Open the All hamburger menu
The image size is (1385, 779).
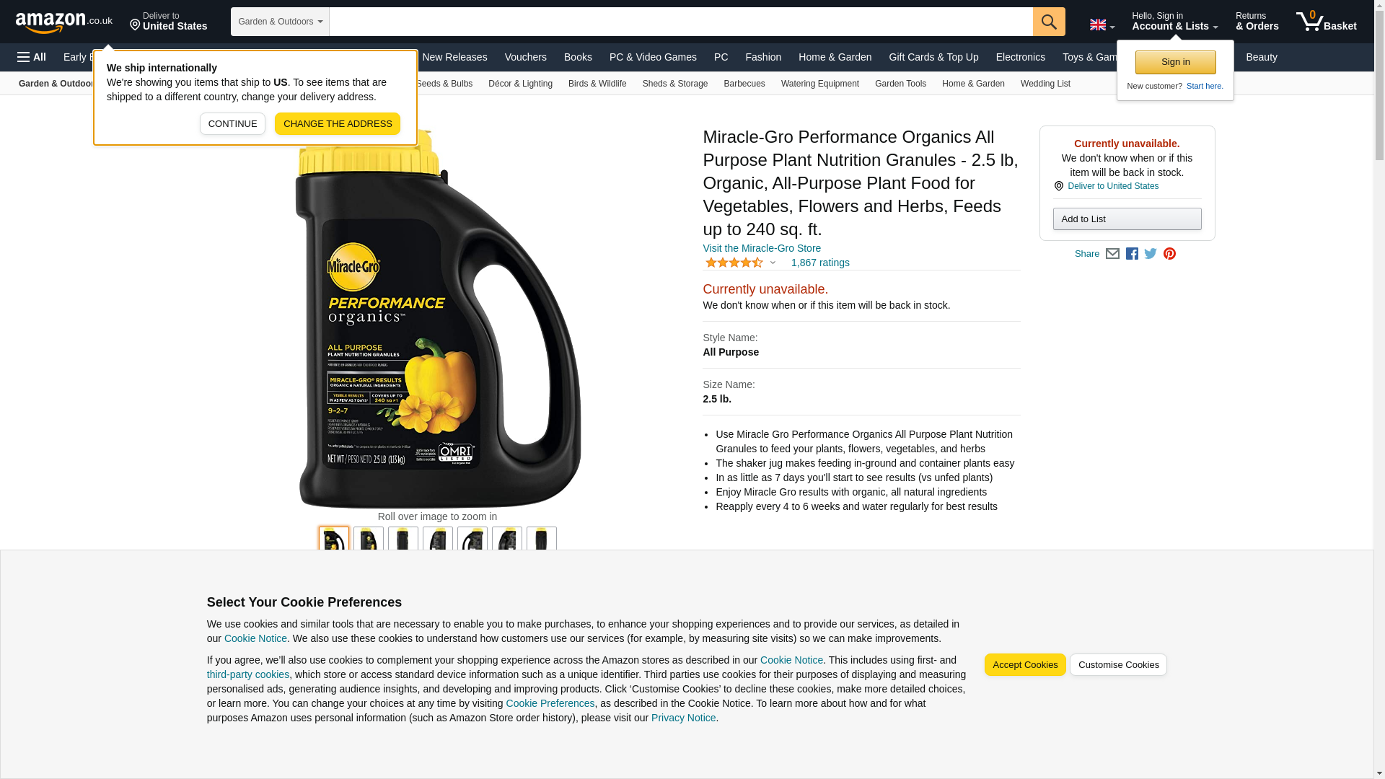32,57
